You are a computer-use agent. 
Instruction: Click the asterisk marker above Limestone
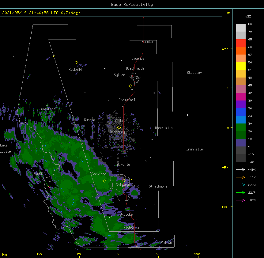47,106
